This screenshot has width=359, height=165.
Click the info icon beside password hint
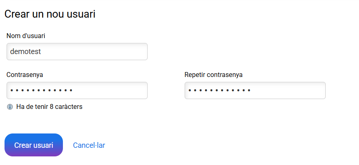[x=10, y=107]
